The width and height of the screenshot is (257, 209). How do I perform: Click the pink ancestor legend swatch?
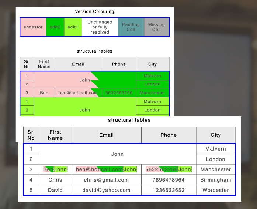coord(33,27)
